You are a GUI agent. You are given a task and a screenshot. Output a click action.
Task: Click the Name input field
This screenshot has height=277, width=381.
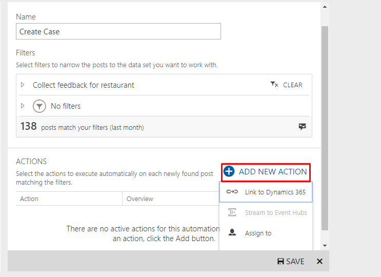click(118, 32)
